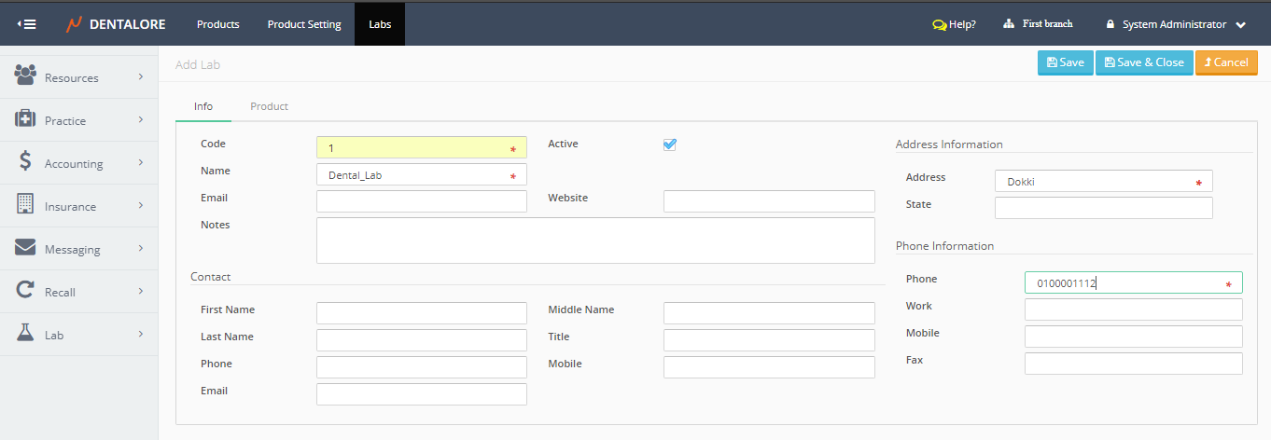Screen dimensions: 1271x440
Task: Click the Accounting dollar sign icon
Action: pos(25,162)
